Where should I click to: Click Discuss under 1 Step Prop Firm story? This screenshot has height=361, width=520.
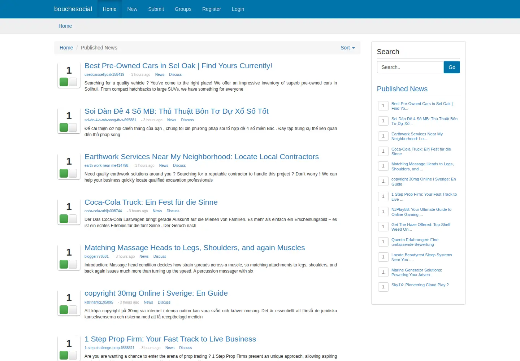(x=185, y=348)
